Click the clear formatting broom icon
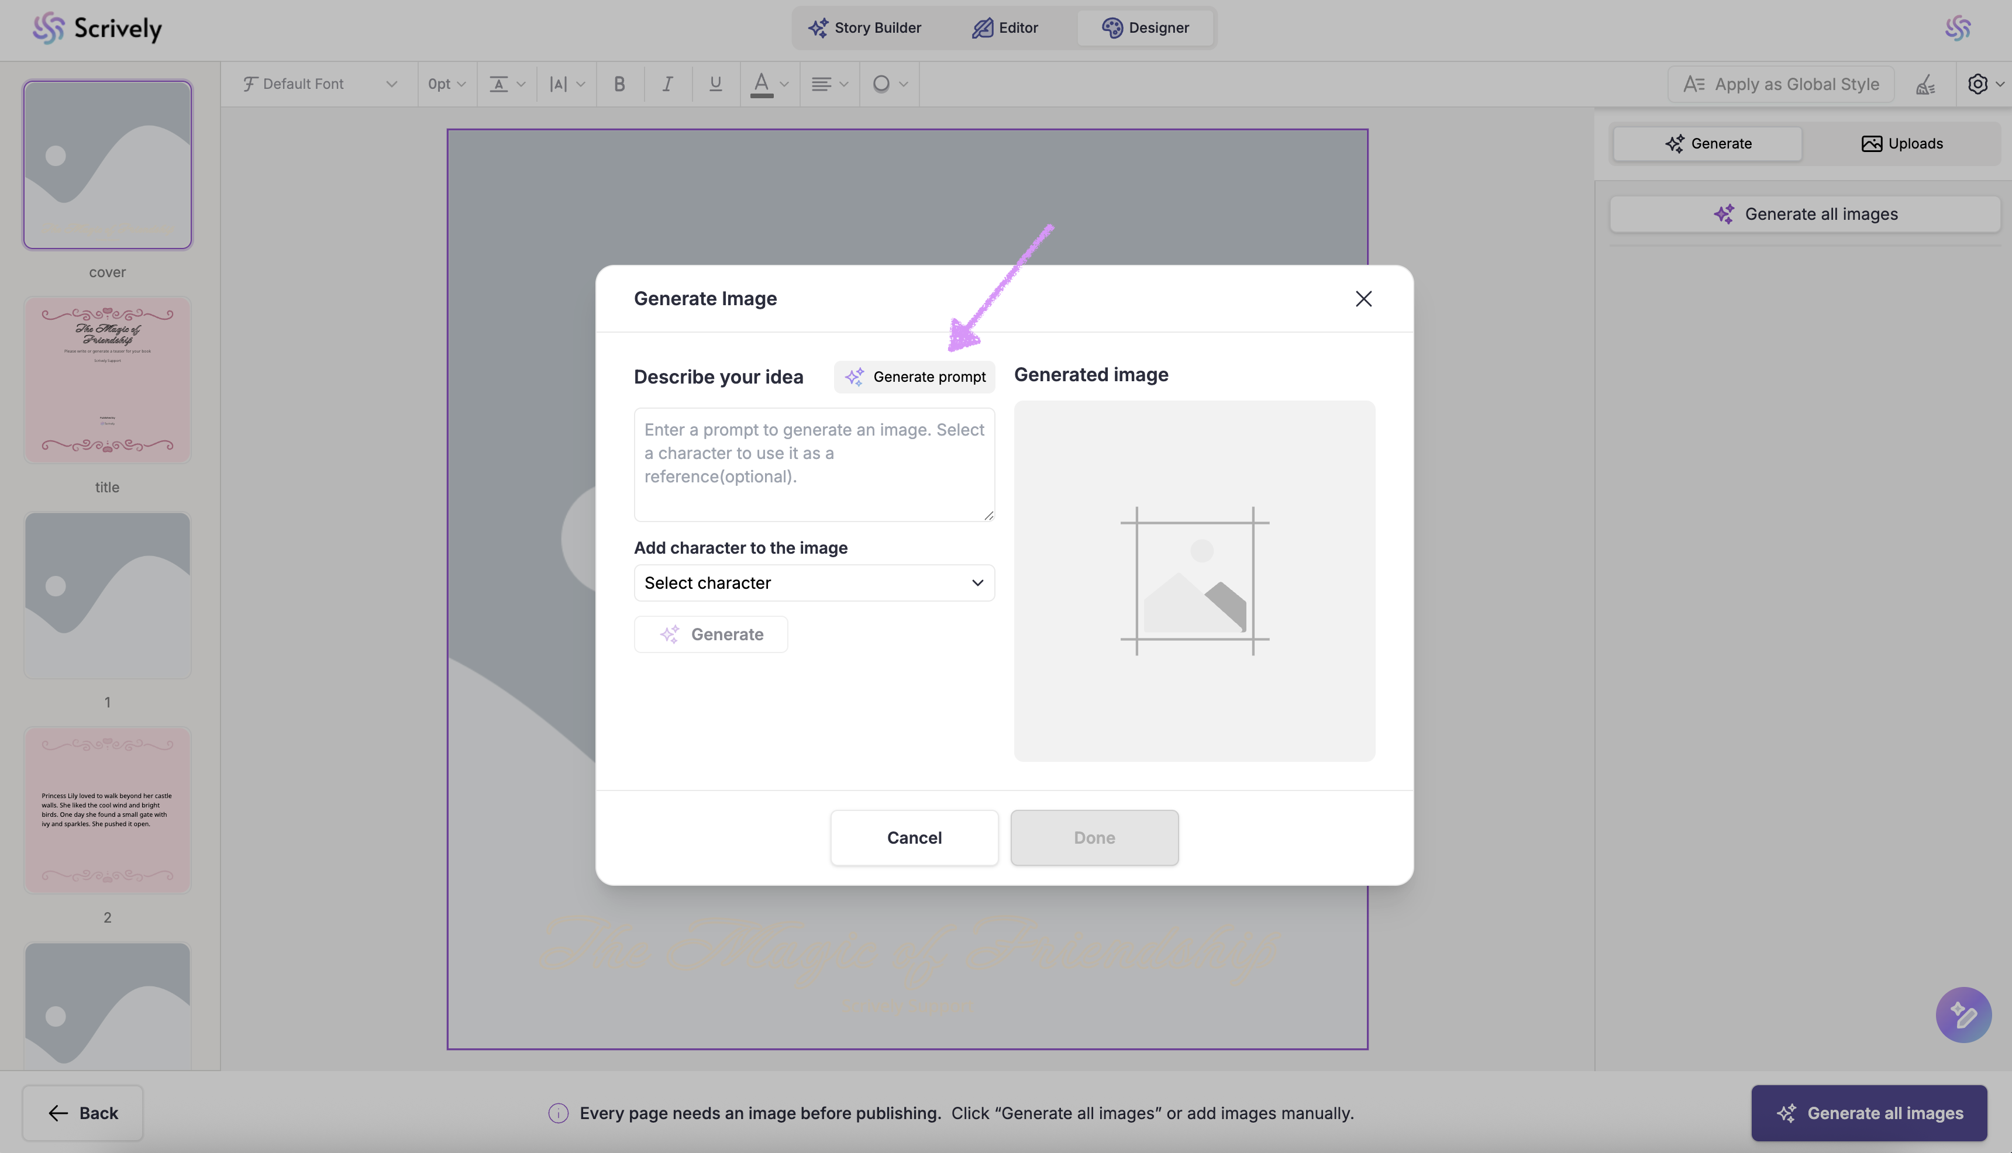2012x1153 pixels. click(1925, 84)
